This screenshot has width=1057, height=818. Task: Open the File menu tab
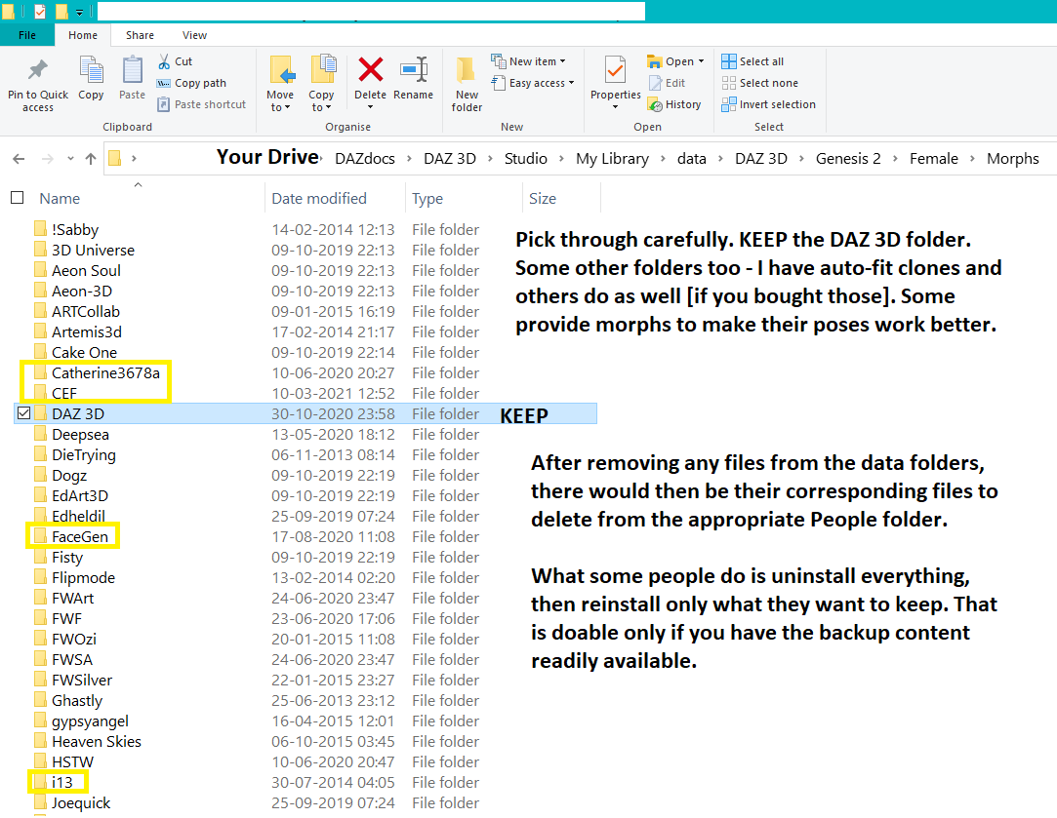27,35
